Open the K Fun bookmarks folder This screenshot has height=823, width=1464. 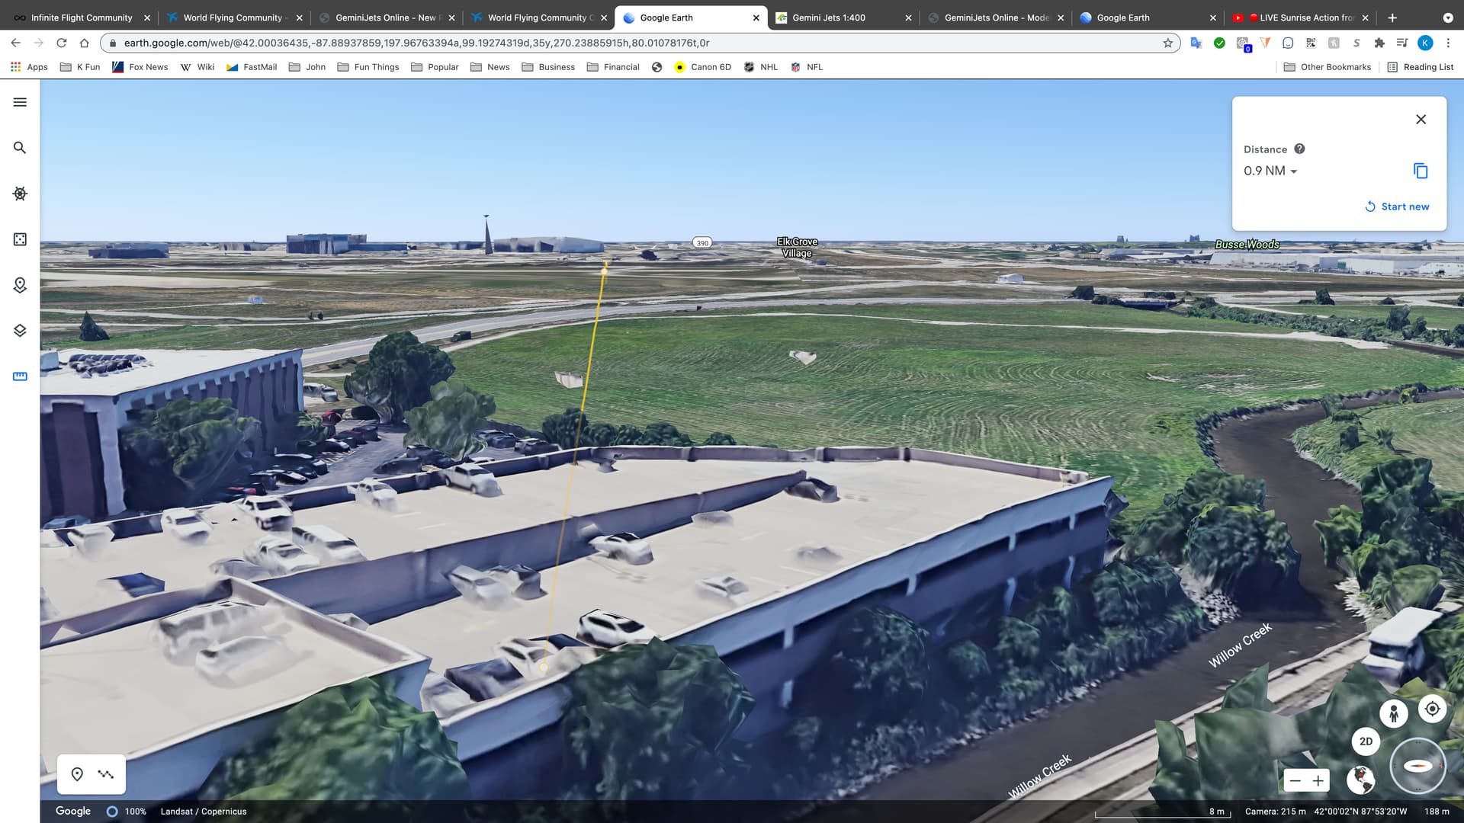pos(80,67)
